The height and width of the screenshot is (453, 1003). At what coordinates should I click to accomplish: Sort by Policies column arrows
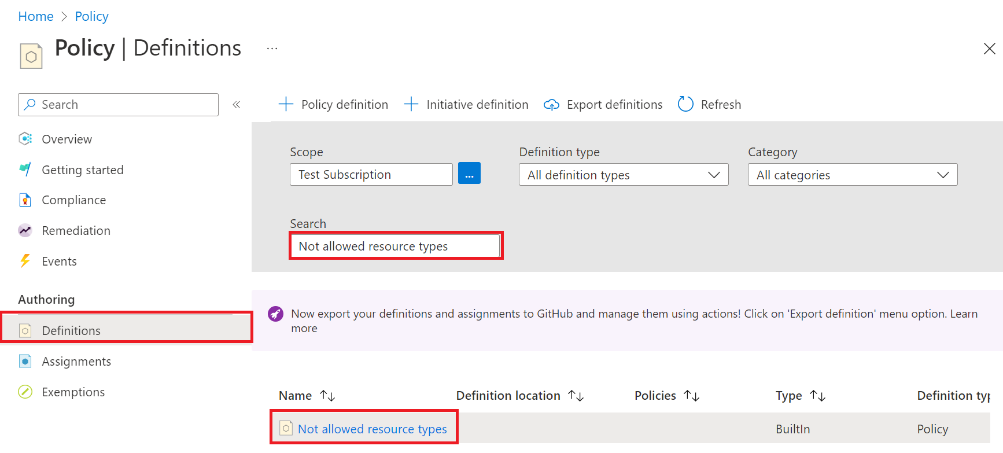click(691, 396)
